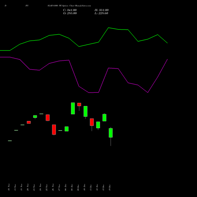Click the large red candlestick for 26 Nov

click(x=54, y=130)
